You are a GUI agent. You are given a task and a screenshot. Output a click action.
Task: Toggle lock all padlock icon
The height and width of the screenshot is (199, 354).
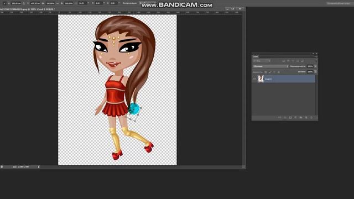tap(279, 72)
